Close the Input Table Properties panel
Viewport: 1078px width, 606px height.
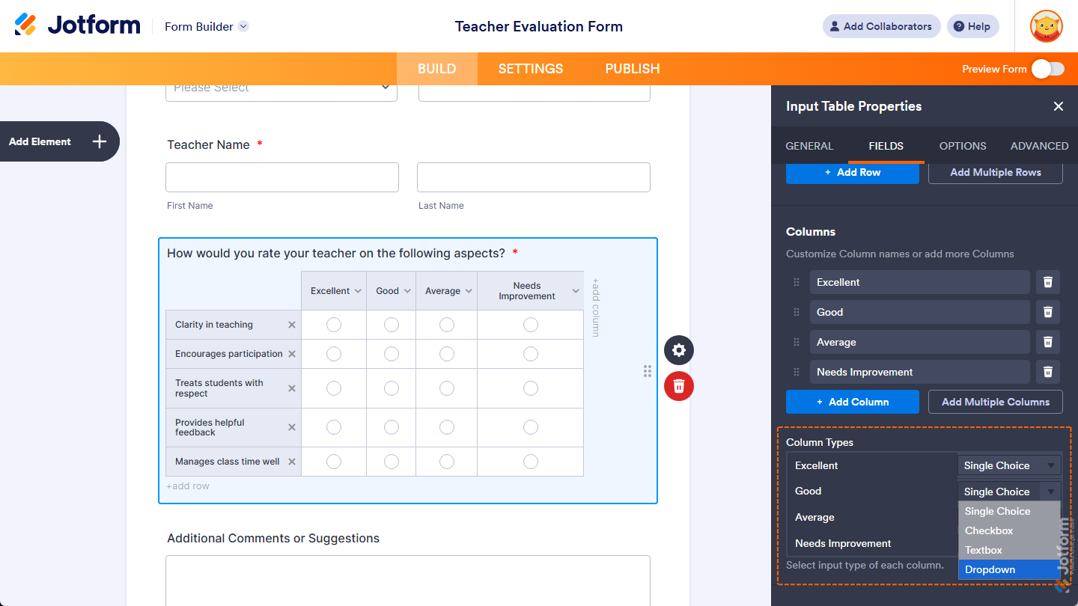pyautogui.click(x=1059, y=106)
